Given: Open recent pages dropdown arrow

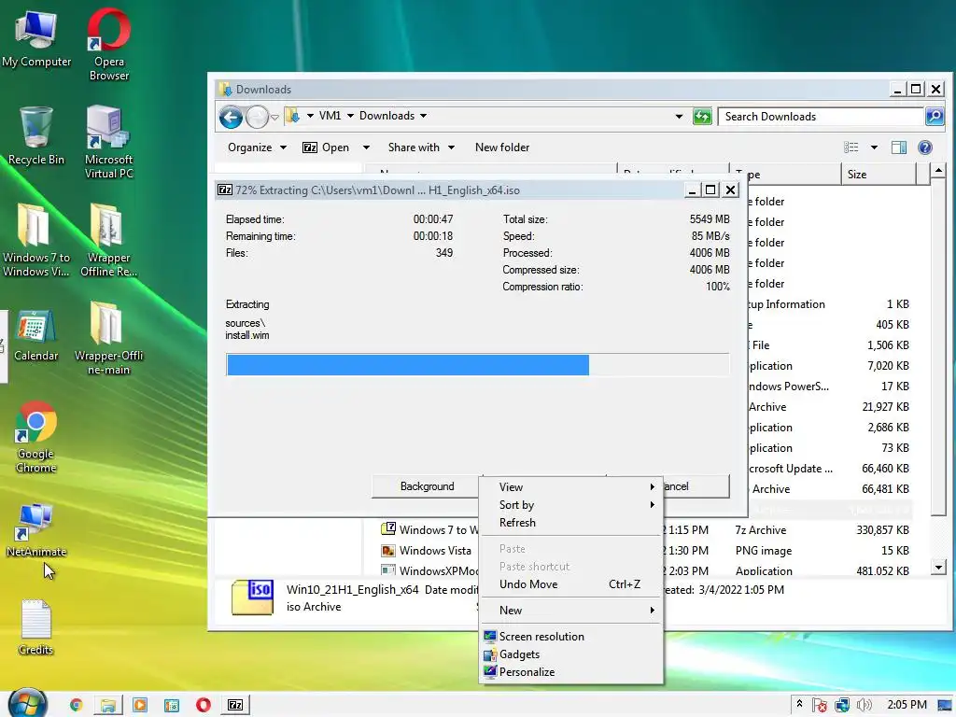Looking at the screenshot, I should coord(274,117).
